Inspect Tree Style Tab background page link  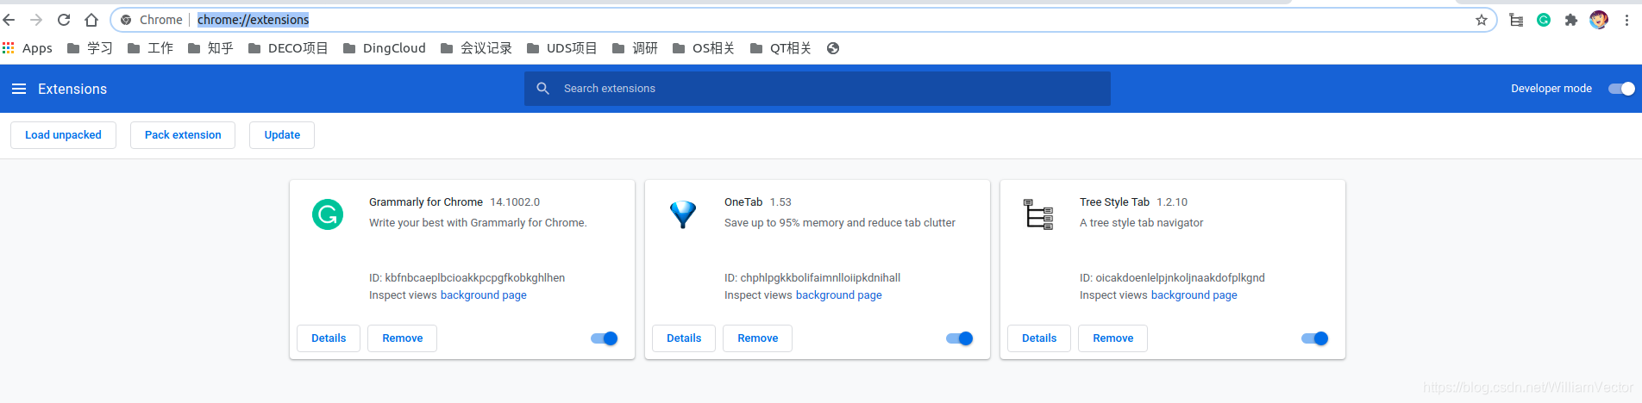coord(1194,295)
